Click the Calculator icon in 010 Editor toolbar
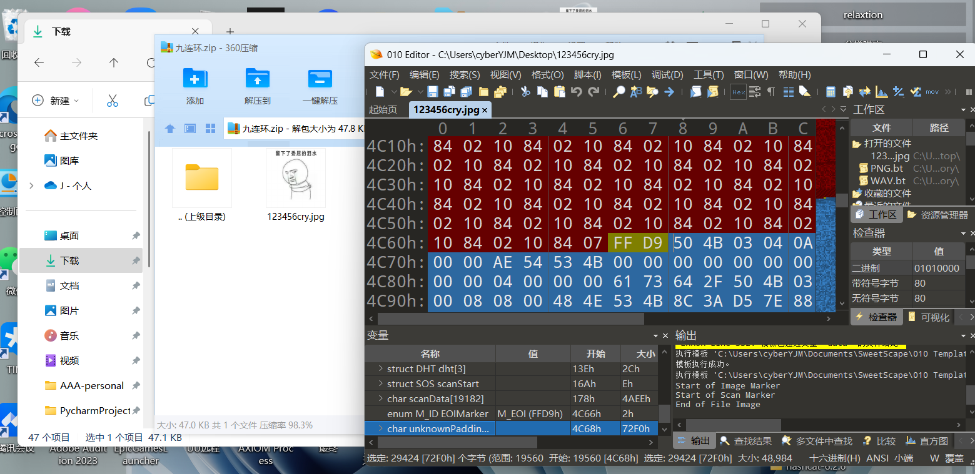 click(x=831, y=92)
